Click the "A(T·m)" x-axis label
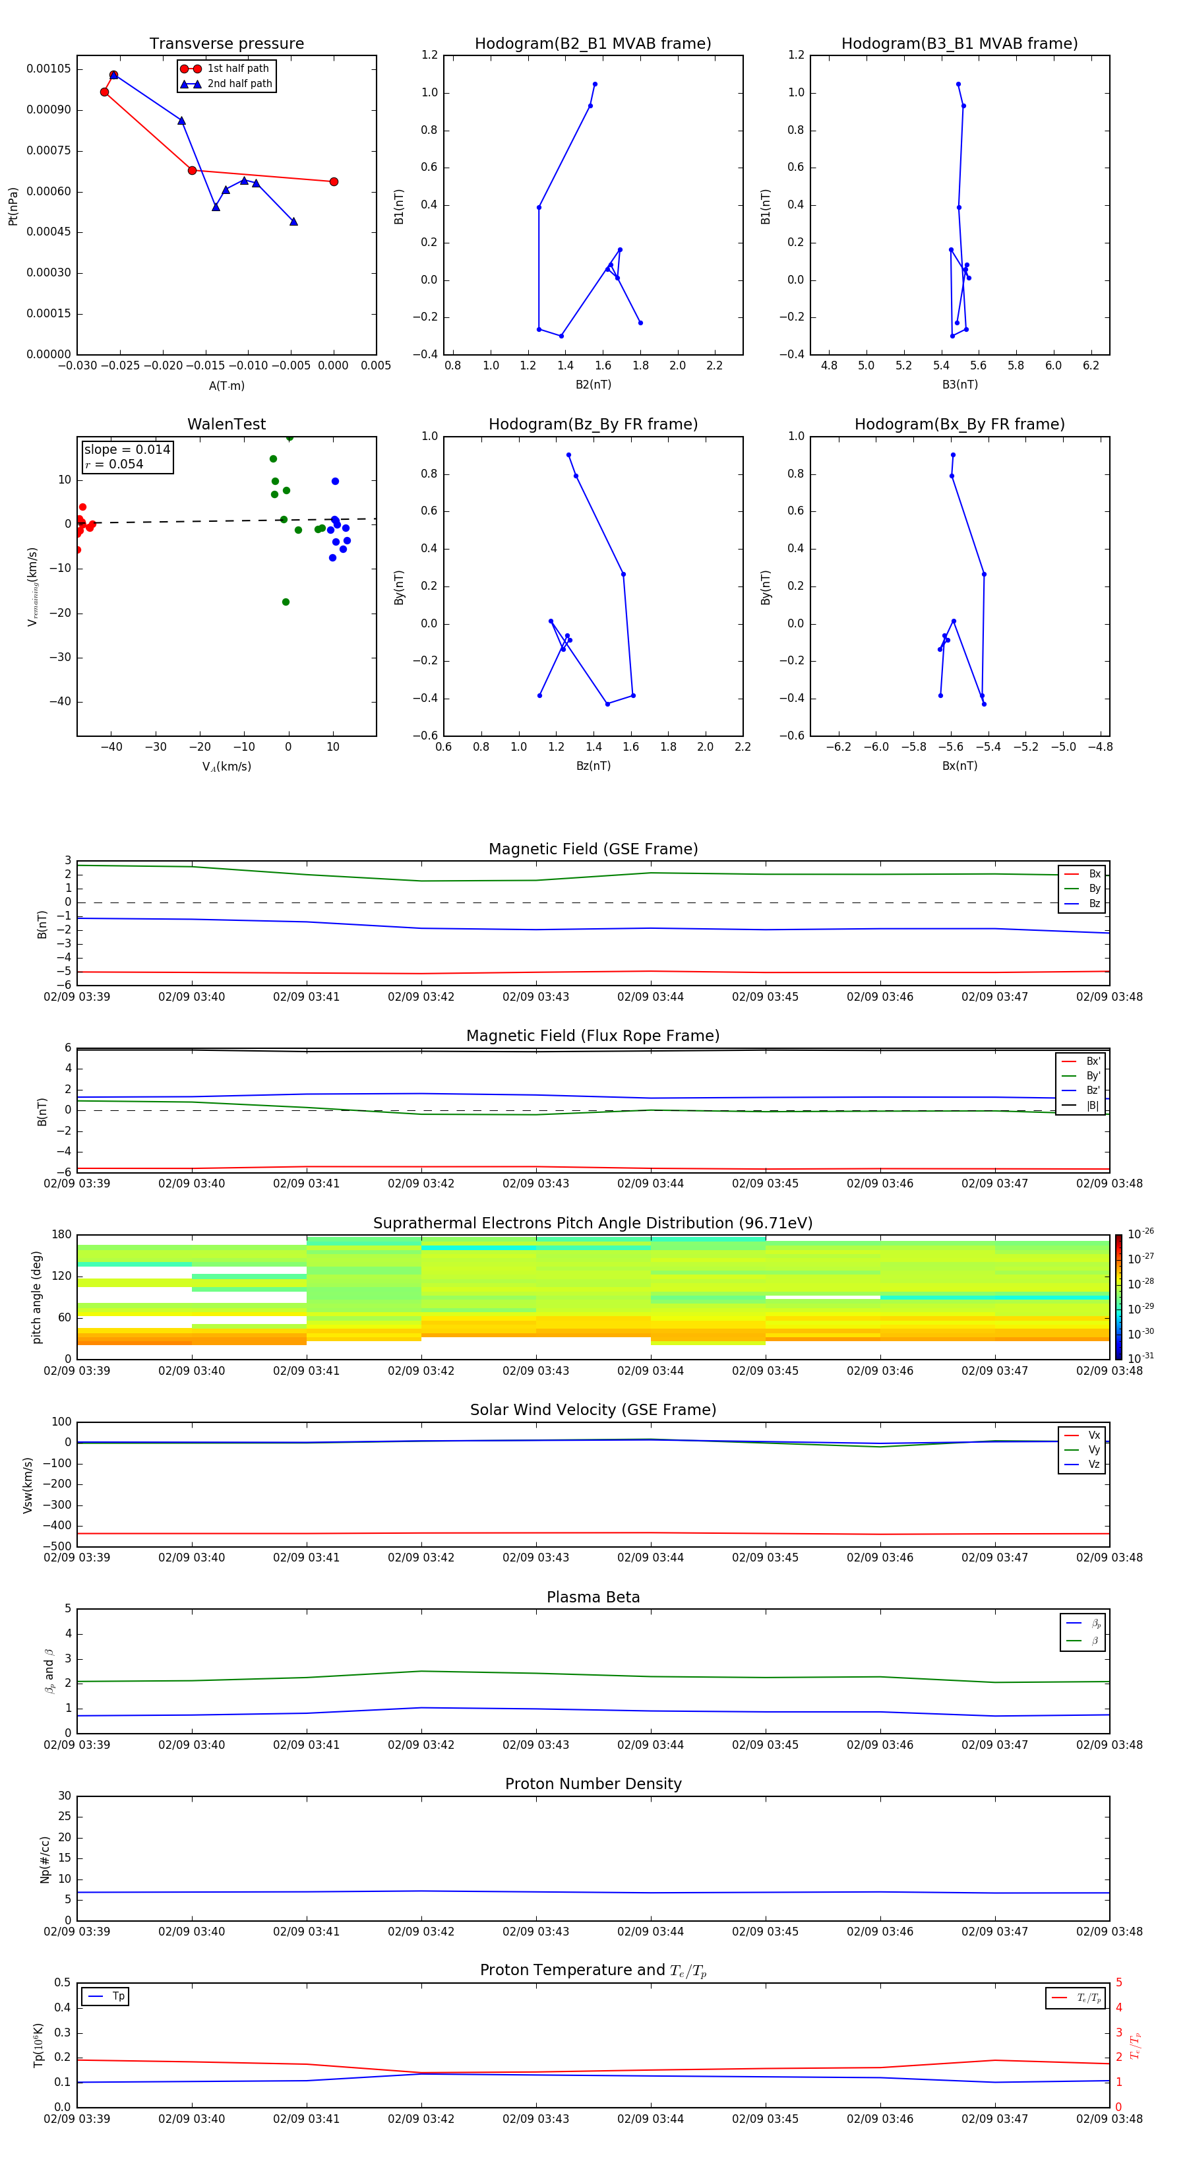 point(226,386)
